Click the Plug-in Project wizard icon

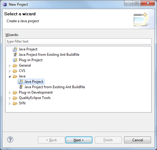(x=15, y=60)
